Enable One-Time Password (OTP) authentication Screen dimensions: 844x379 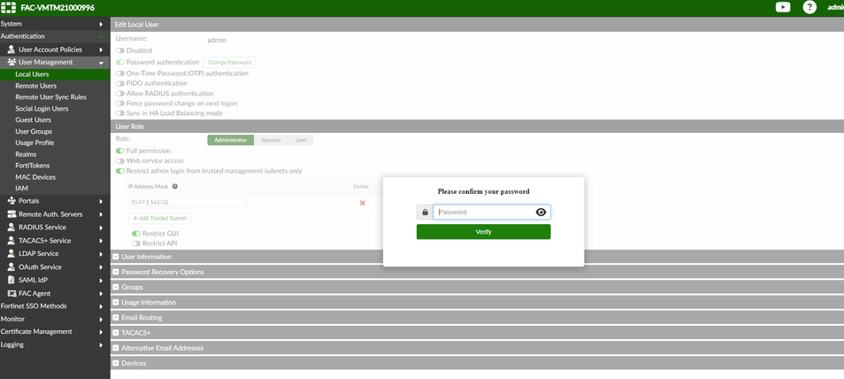point(120,73)
